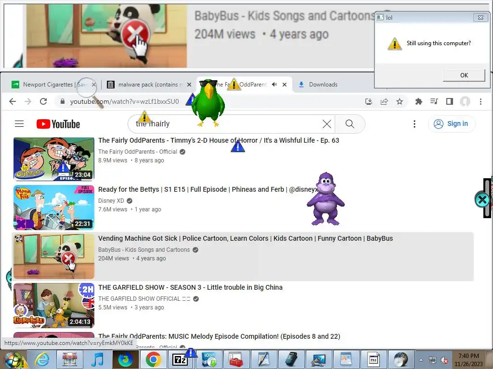Open the YouTube hamburger guide menu
Screen dimensions: 493x369
19,123
